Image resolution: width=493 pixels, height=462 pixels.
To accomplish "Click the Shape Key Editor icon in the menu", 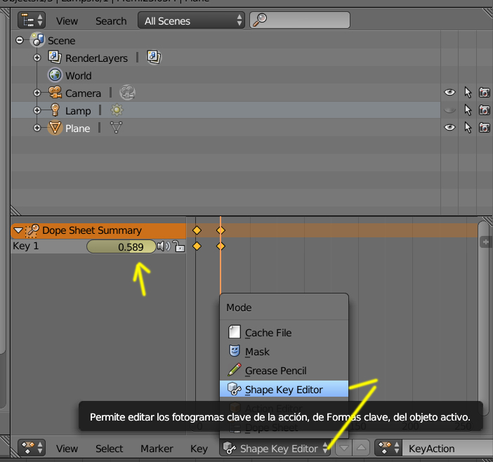I will coord(234,389).
